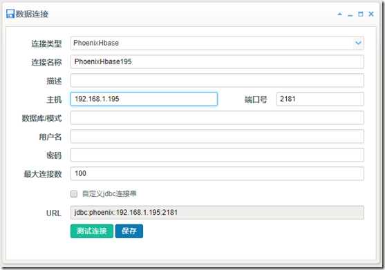The width and height of the screenshot is (385, 270).
Task: Click the 用户名 label
Action: pyautogui.click(x=50, y=137)
